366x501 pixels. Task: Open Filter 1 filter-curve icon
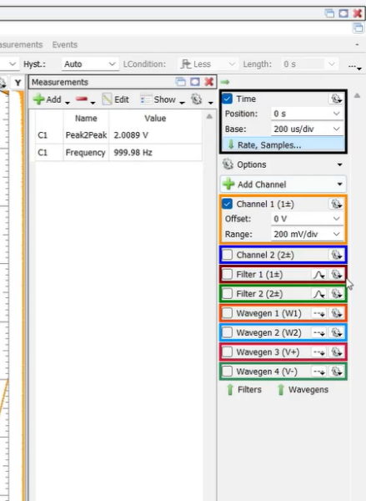point(318,275)
